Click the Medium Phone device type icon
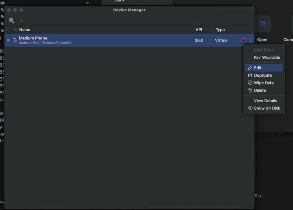The width and height of the screenshot is (293, 210). [15, 40]
